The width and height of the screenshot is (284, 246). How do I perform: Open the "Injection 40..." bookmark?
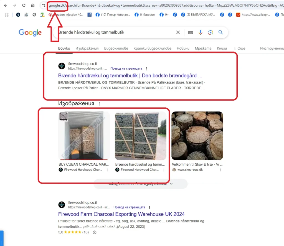click(66, 15)
